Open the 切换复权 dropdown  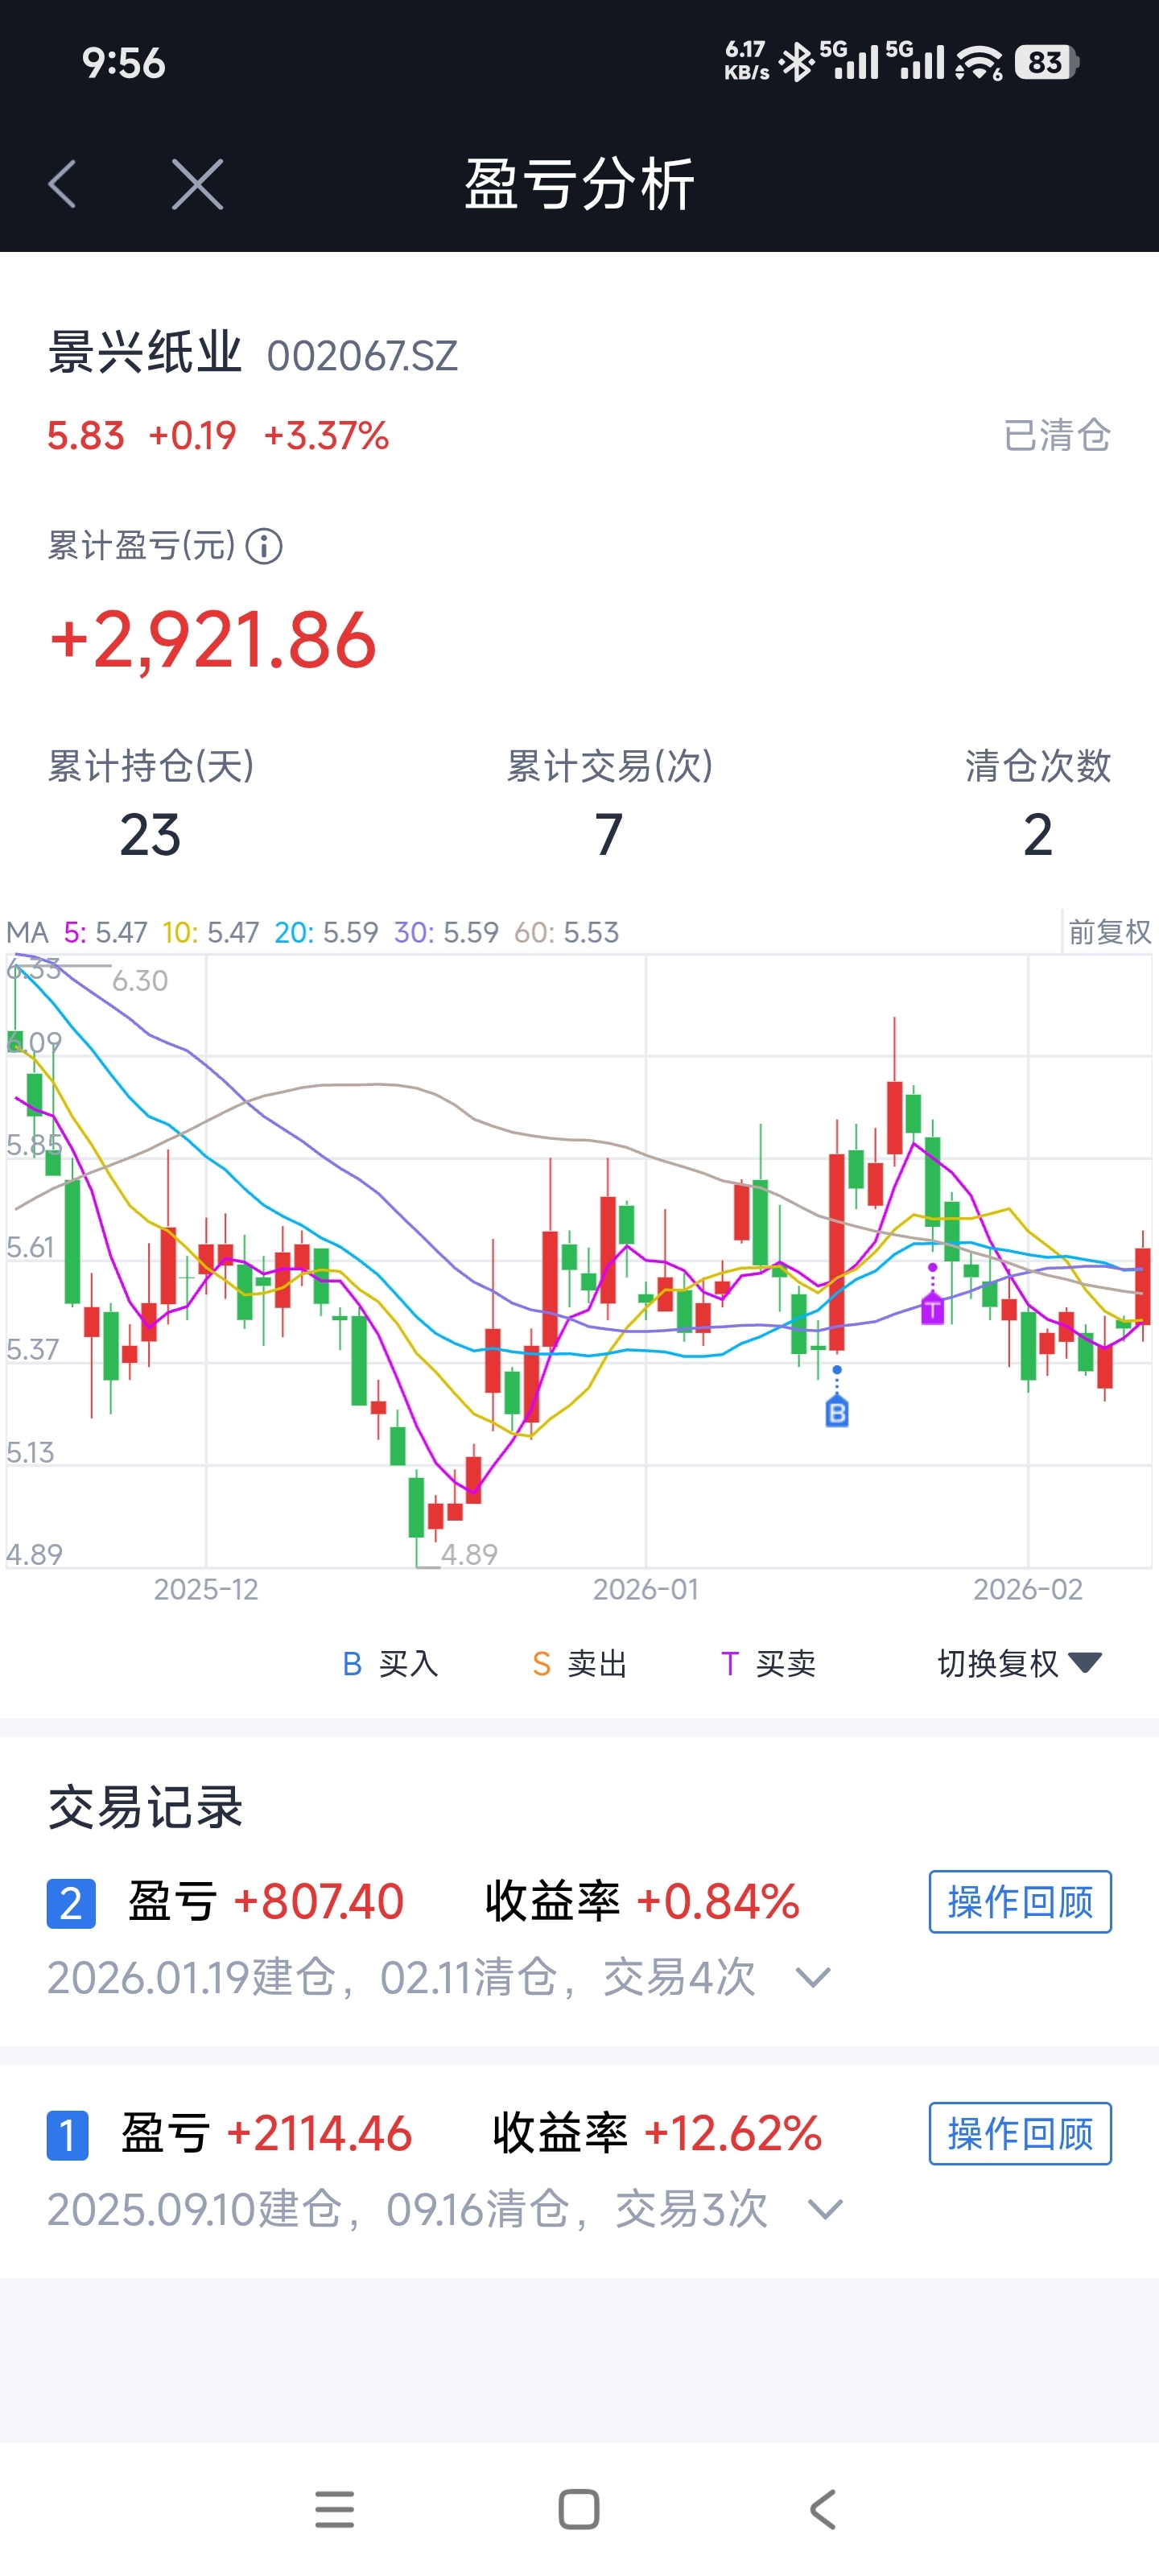click(1018, 1663)
